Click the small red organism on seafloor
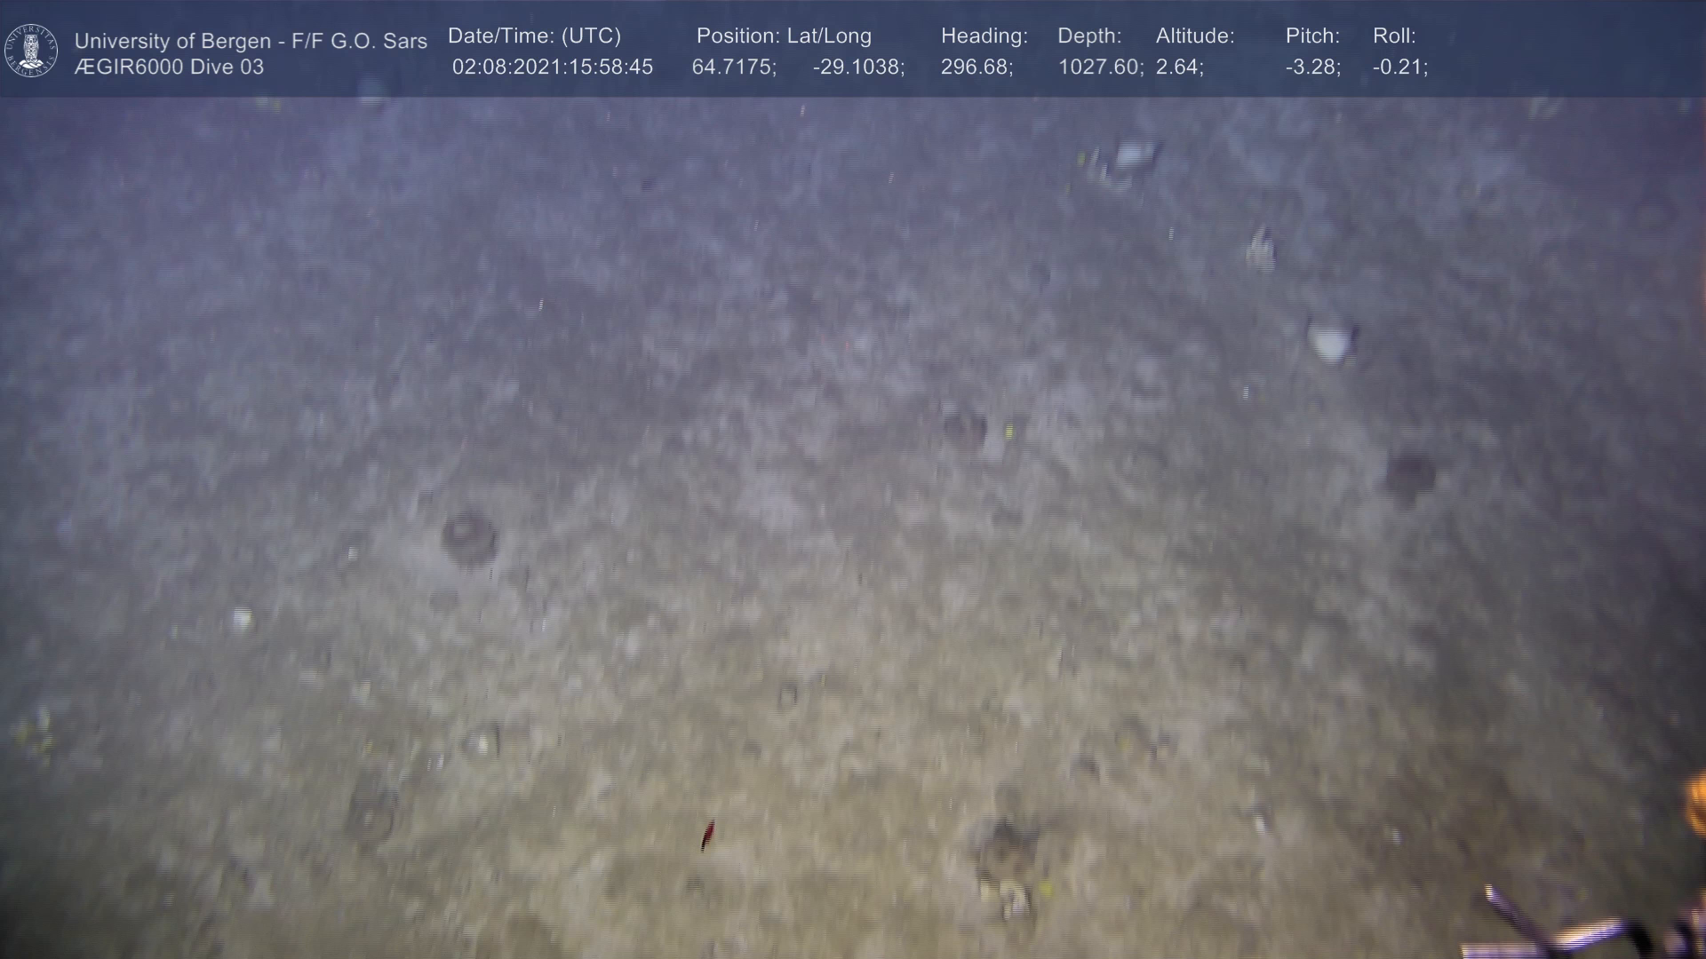Viewport: 1706px width, 959px height. [x=708, y=835]
